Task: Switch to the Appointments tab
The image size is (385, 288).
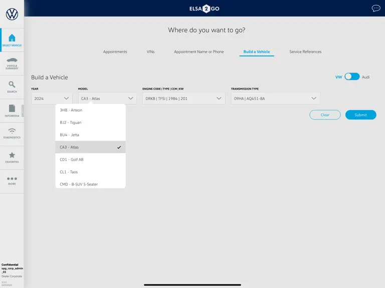Action: (115, 51)
